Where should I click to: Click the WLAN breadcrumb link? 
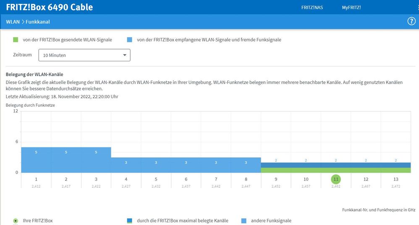click(x=13, y=22)
